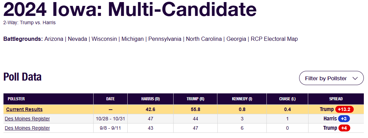Select the SPREAD column header
The image size is (368, 138).
tap(336, 99)
